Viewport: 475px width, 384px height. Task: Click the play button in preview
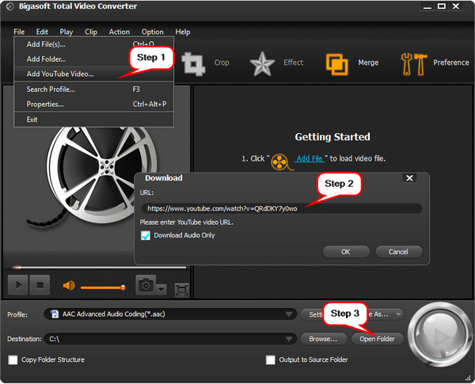pos(18,285)
